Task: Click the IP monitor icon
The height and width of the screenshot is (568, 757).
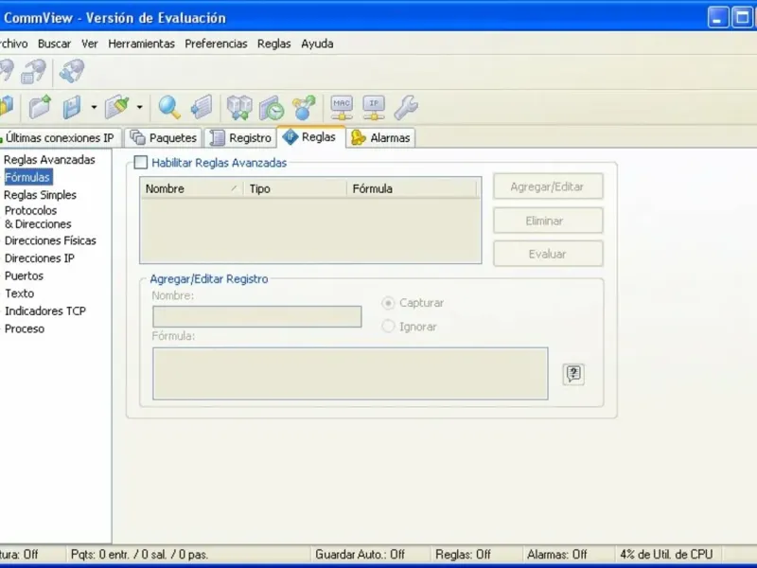Action: point(374,107)
